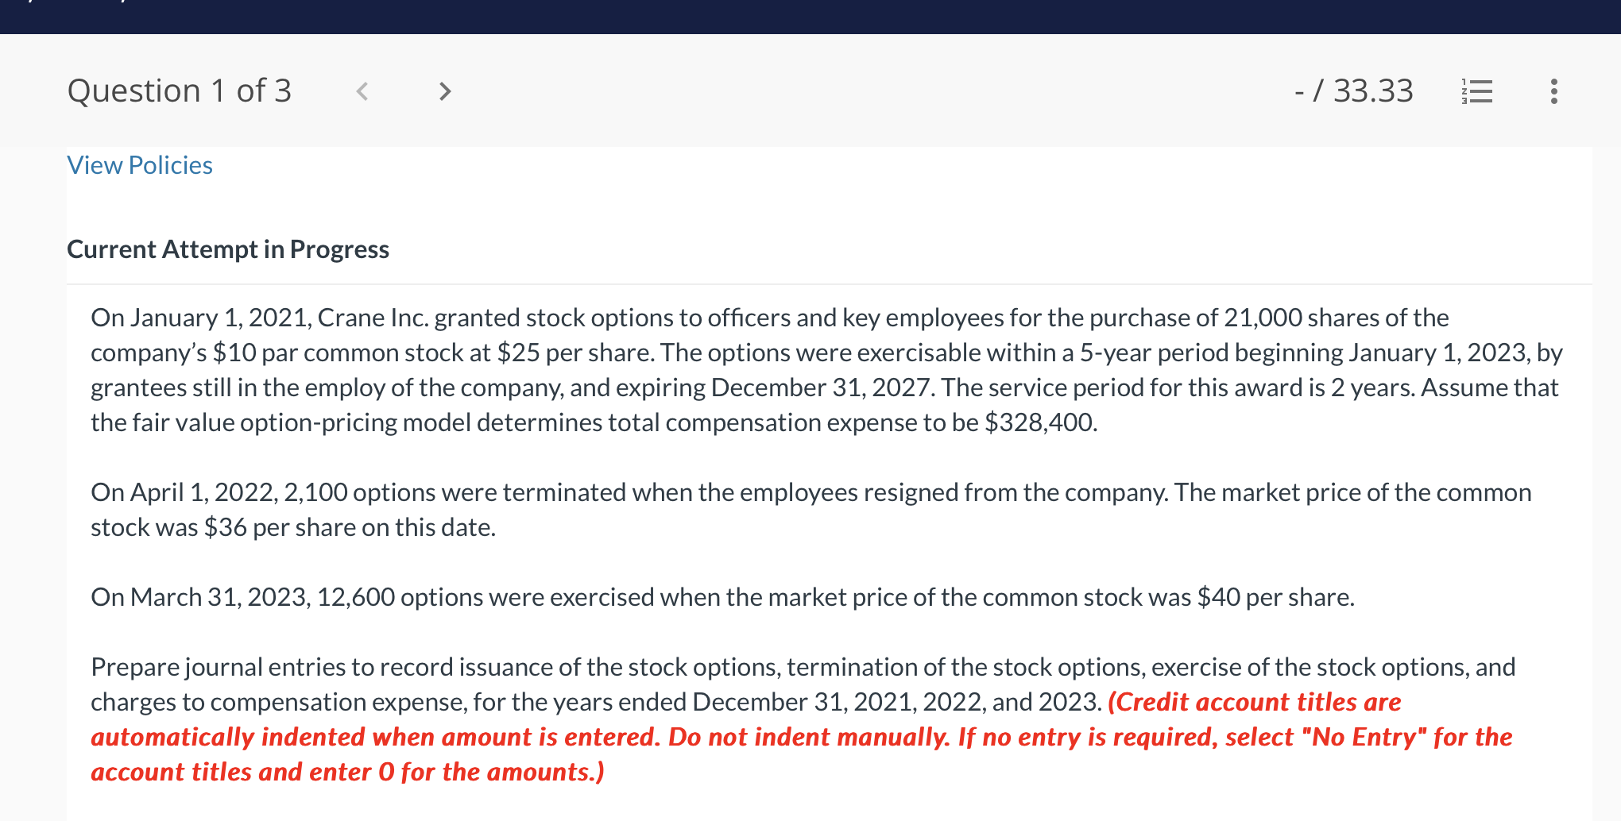Select the numbered list navigation icon
Viewport: 1621px width, 821px height.
point(1476,91)
